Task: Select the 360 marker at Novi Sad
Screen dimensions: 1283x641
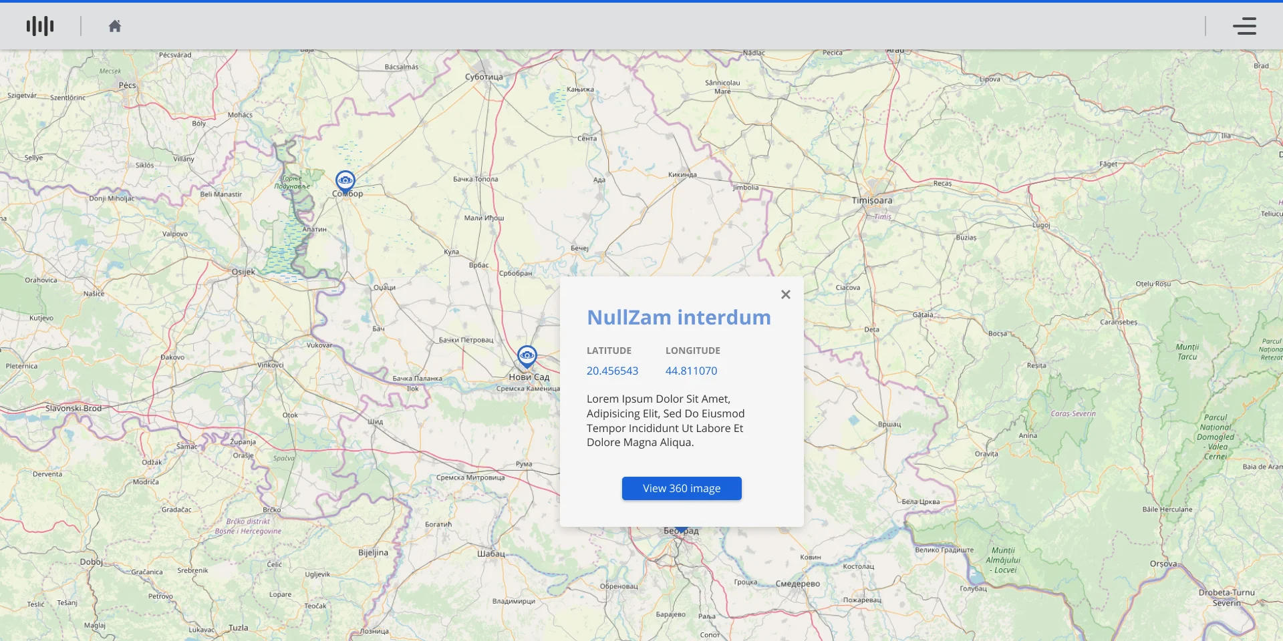Action: point(527,356)
